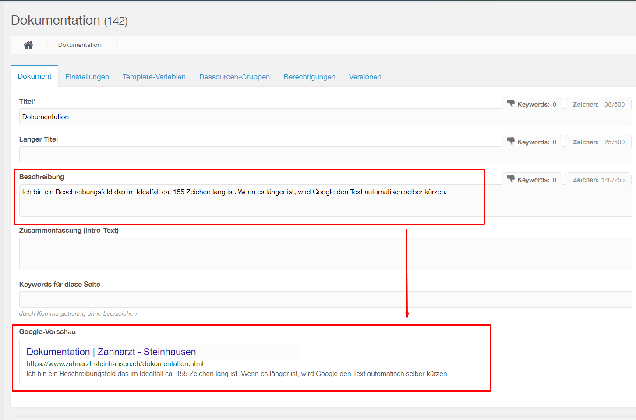Screen dimensions: 636x420
Task: Click the thumbs-down Keywords icon for Beschreibung
Action: click(x=511, y=179)
